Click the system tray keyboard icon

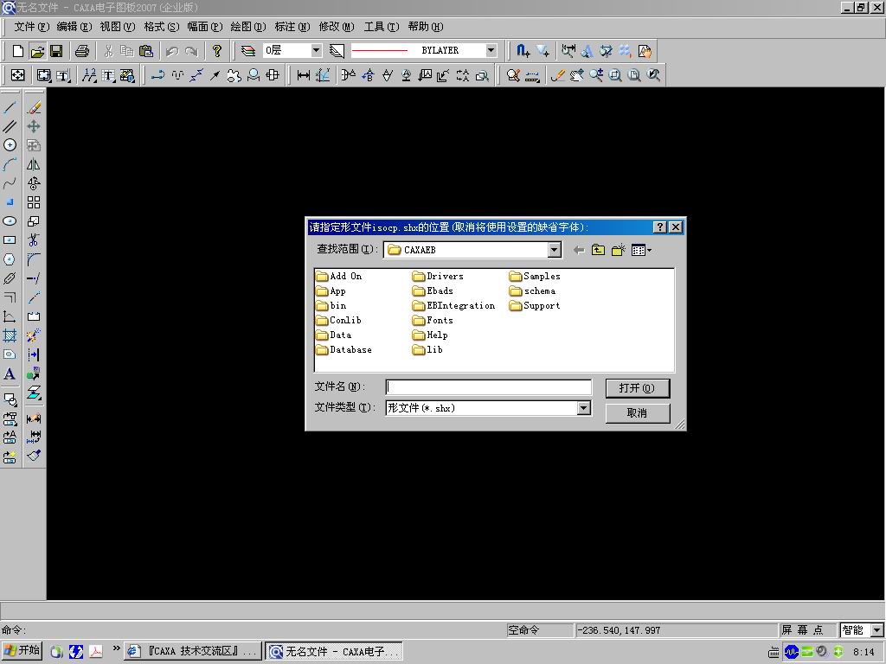[774, 652]
